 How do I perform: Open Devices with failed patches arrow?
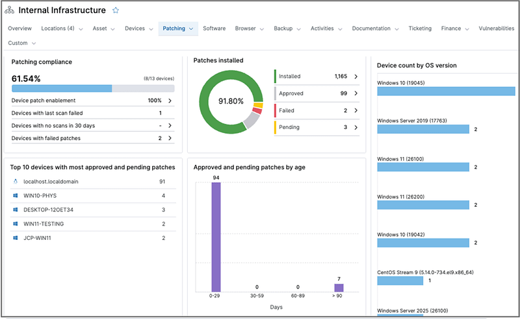[170, 138]
